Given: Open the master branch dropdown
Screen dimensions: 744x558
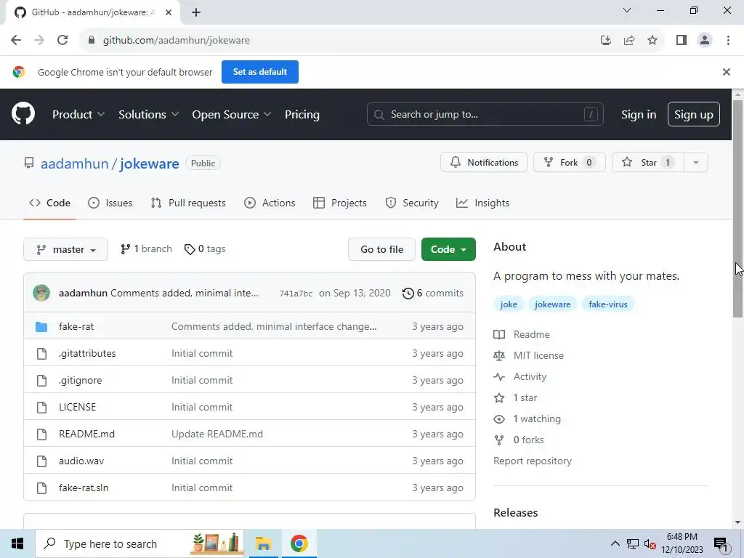Looking at the screenshot, I should click(x=66, y=250).
